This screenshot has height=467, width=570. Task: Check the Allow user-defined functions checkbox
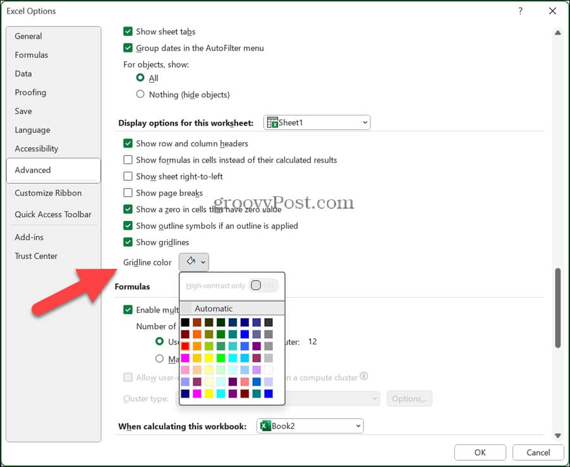point(128,377)
